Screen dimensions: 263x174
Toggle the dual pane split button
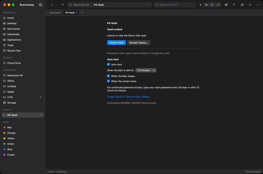(226, 5)
